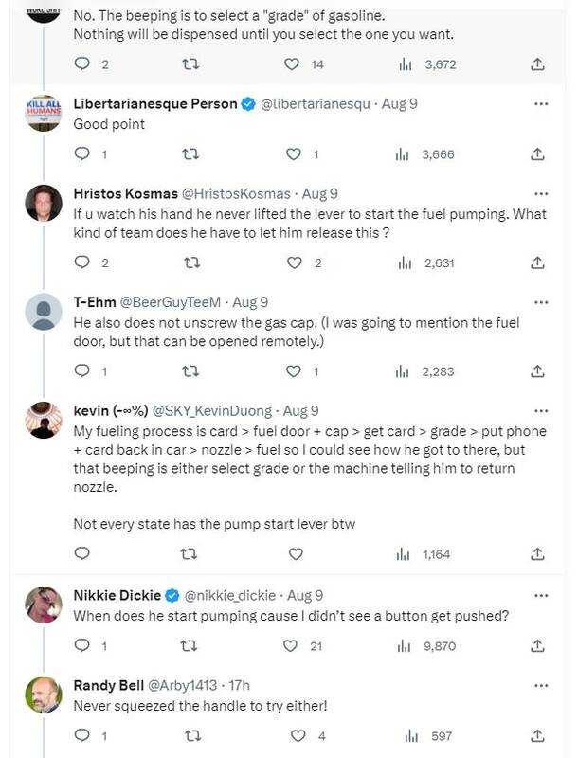
Task: Reply to Randy Bell's tweet
Action: (x=81, y=735)
